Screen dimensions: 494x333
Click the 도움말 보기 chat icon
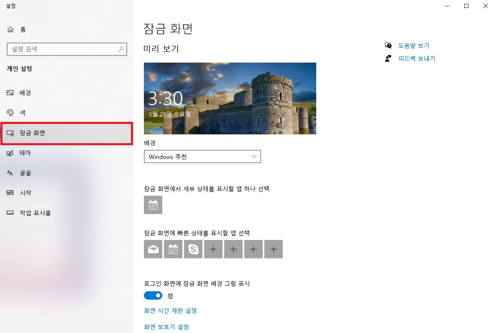tap(388, 45)
